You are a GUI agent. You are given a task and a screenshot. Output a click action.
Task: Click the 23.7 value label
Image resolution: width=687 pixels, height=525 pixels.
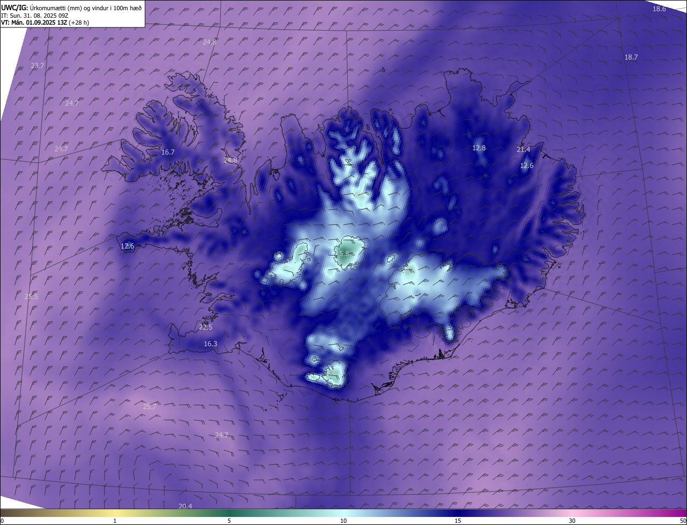click(x=38, y=65)
